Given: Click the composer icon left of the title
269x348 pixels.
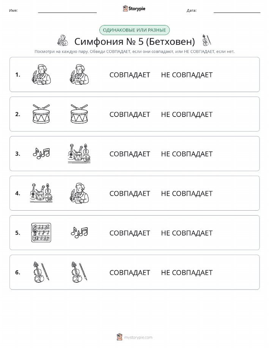Looking at the screenshot, I should click(63, 40).
